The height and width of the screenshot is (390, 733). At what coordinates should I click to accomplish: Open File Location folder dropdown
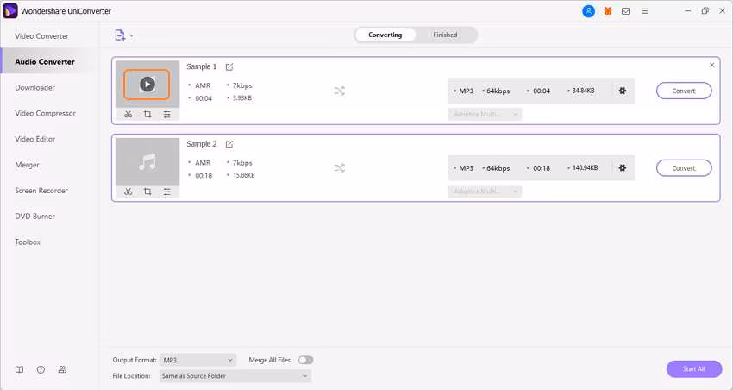click(235, 376)
